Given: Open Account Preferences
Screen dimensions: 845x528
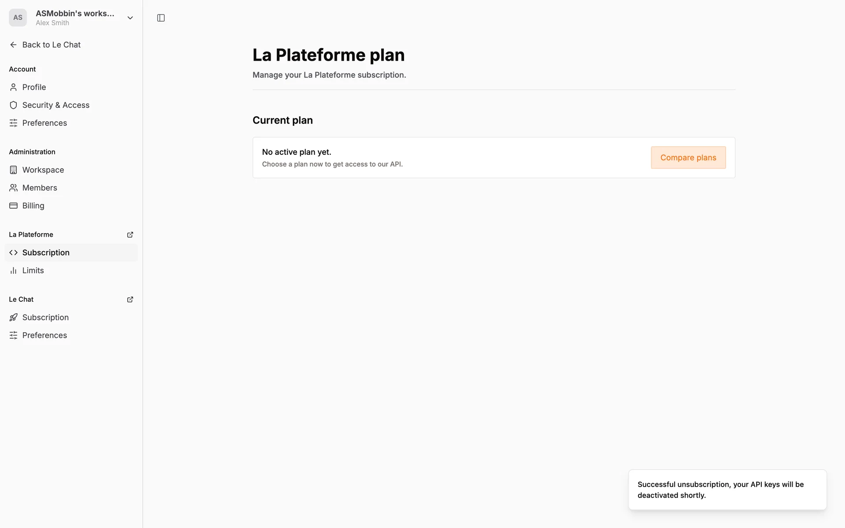Looking at the screenshot, I should click(44, 123).
